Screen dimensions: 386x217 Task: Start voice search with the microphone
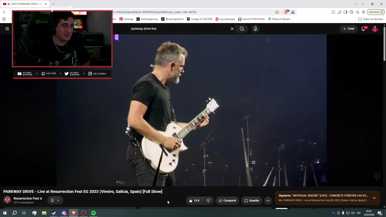point(255,29)
